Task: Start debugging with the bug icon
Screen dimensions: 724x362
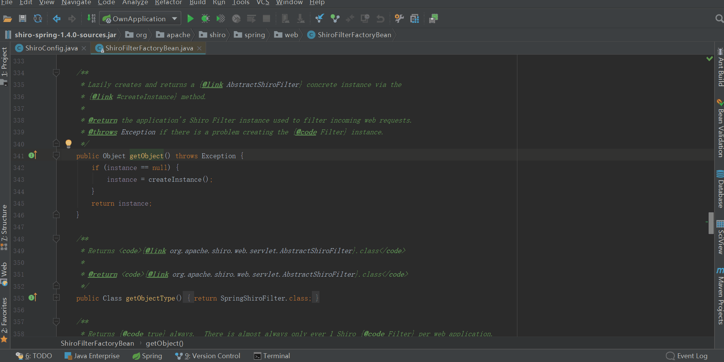Action: 206,19
